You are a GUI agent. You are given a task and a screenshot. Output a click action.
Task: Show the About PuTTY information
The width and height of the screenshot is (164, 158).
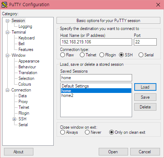[19, 152]
